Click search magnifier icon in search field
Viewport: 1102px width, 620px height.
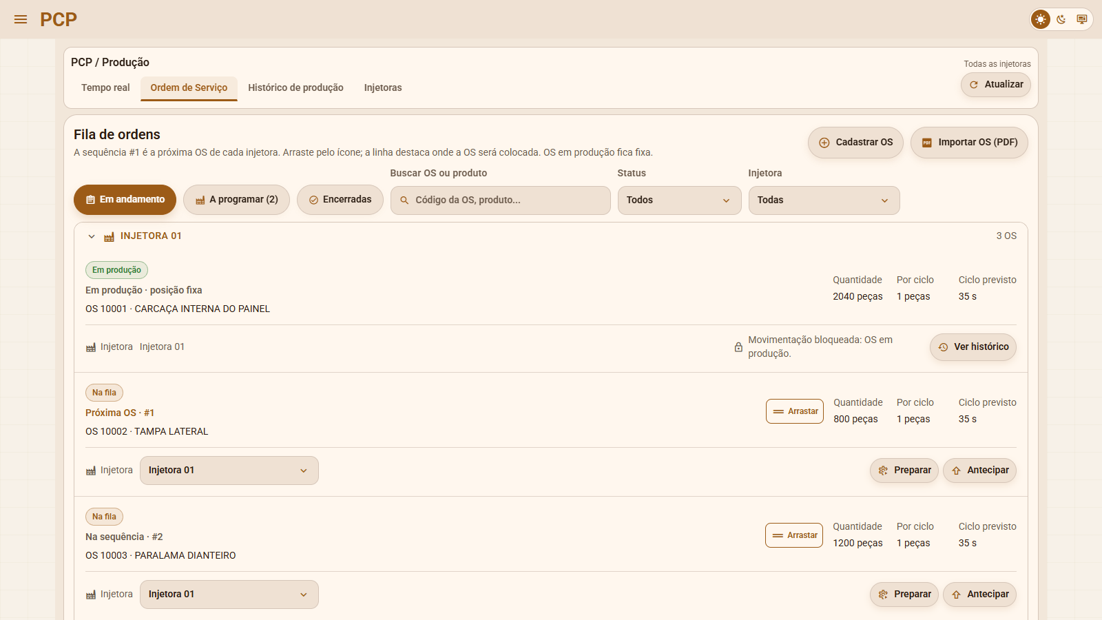click(404, 200)
